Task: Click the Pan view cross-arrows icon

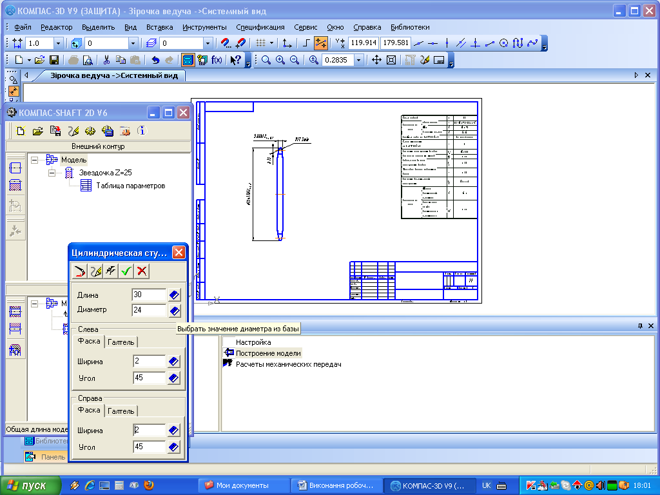Action: (376, 60)
